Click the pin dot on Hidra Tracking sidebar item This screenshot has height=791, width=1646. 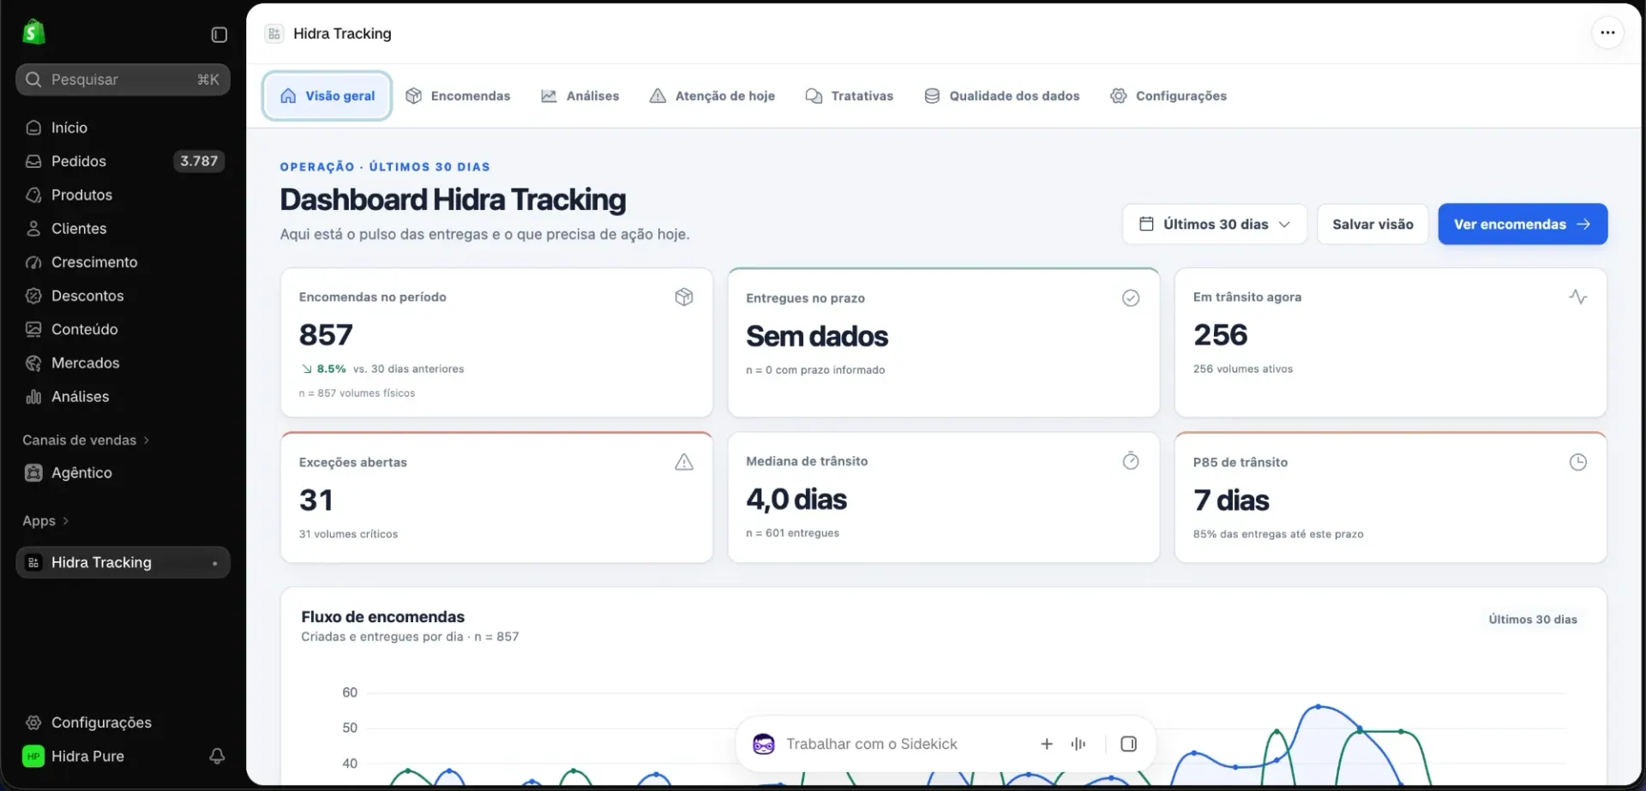214,563
